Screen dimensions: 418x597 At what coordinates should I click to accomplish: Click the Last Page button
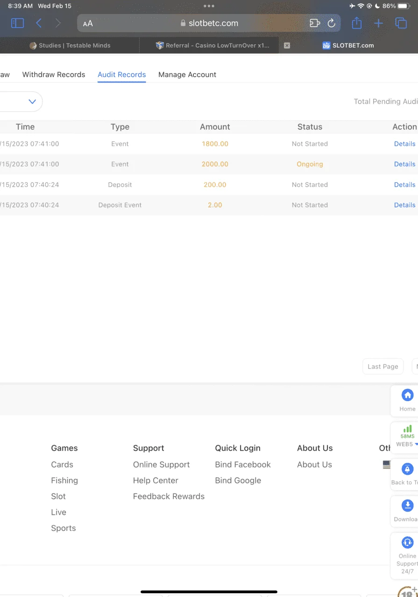383,367
